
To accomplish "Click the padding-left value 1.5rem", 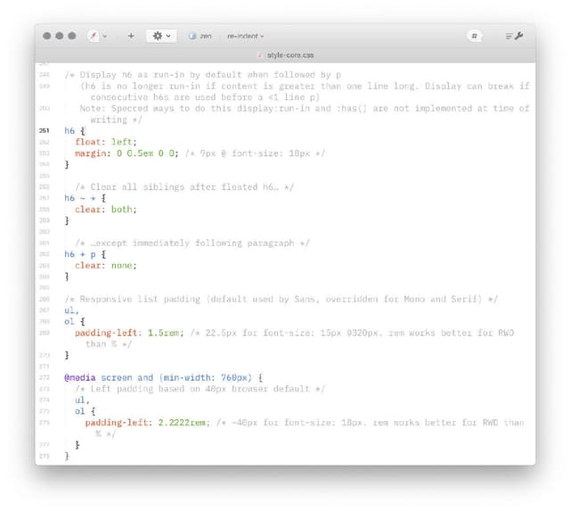I will (166, 333).
